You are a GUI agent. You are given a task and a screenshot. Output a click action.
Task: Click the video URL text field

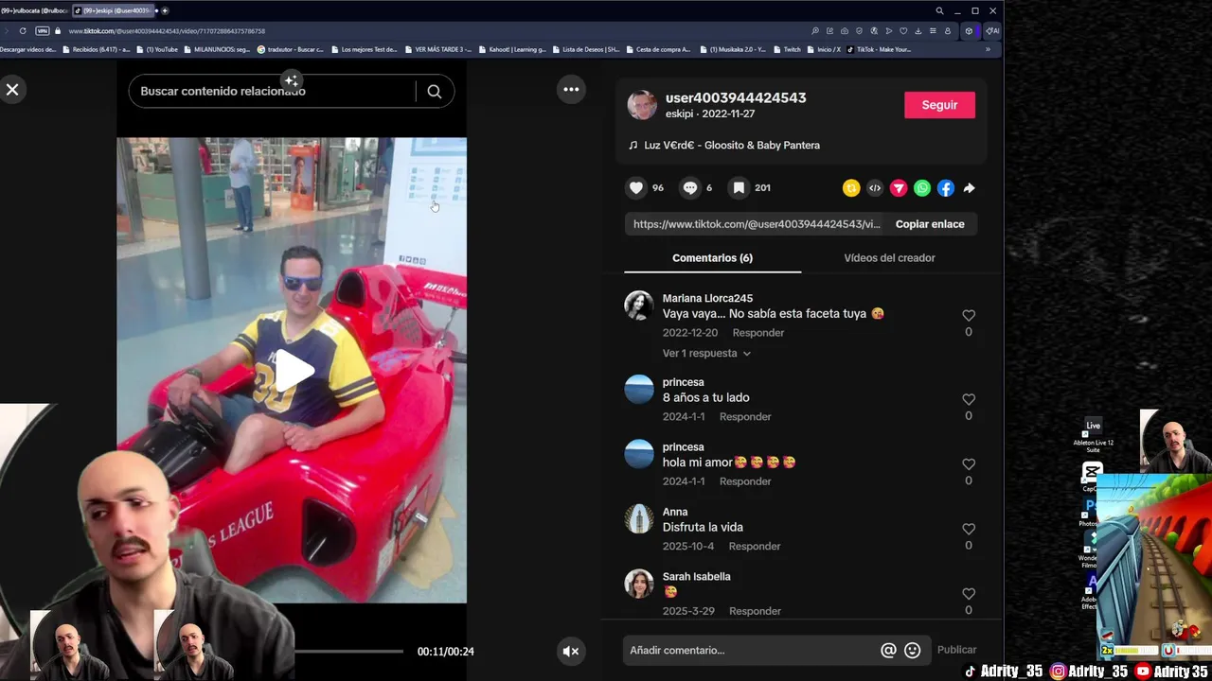click(756, 224)
